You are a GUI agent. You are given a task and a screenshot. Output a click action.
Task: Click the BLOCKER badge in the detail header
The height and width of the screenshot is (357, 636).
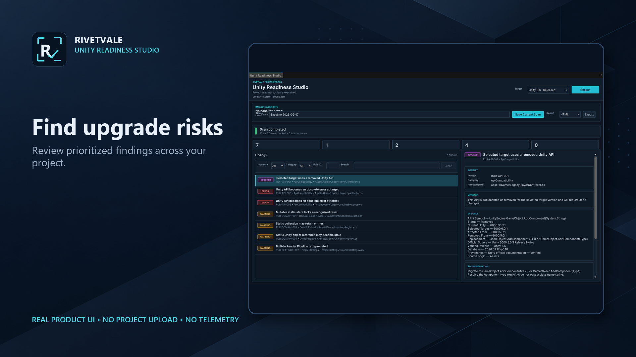pyautogui.click(x=472, y=155)
